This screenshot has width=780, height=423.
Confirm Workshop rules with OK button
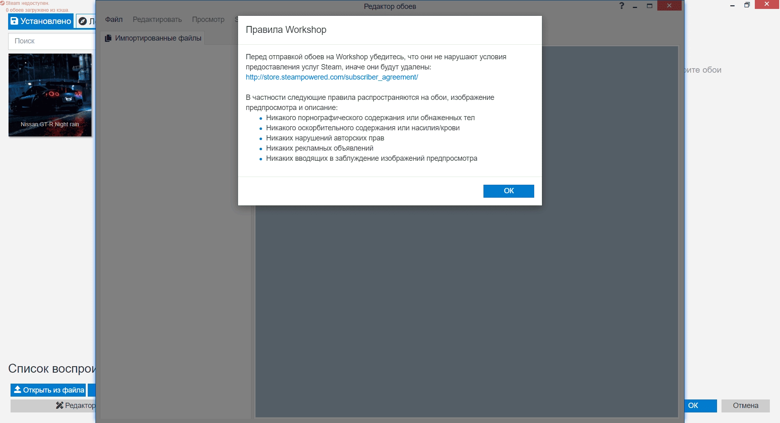coord(509,191)
